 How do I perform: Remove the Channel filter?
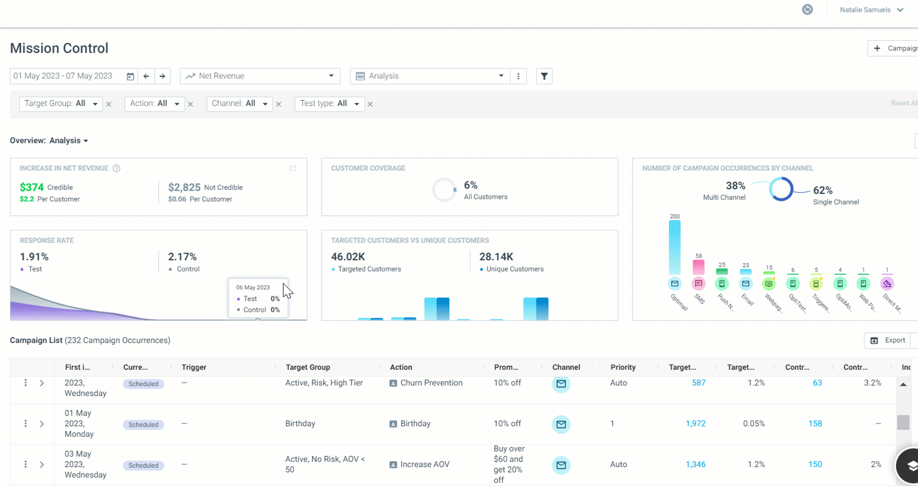(279, 104)
